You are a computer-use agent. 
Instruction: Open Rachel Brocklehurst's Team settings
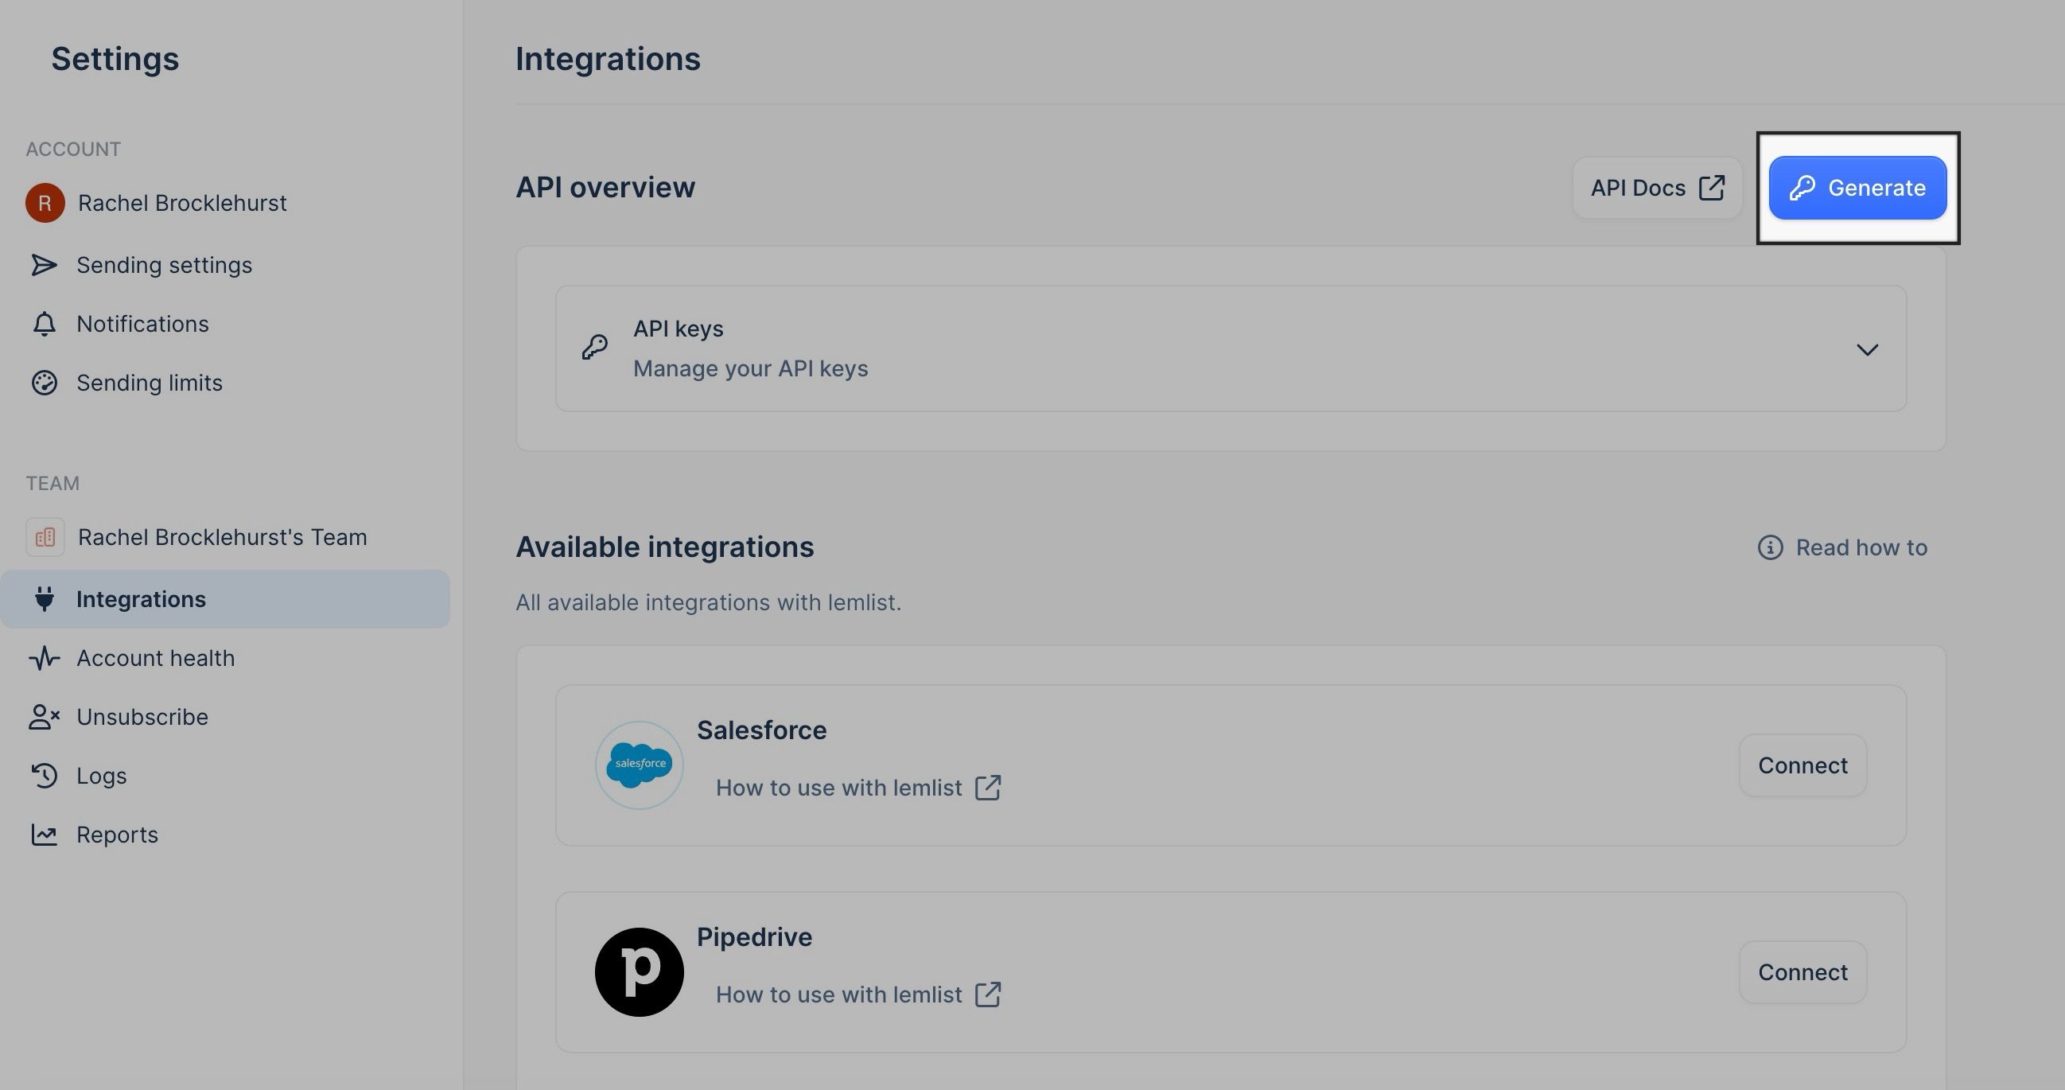221,535
